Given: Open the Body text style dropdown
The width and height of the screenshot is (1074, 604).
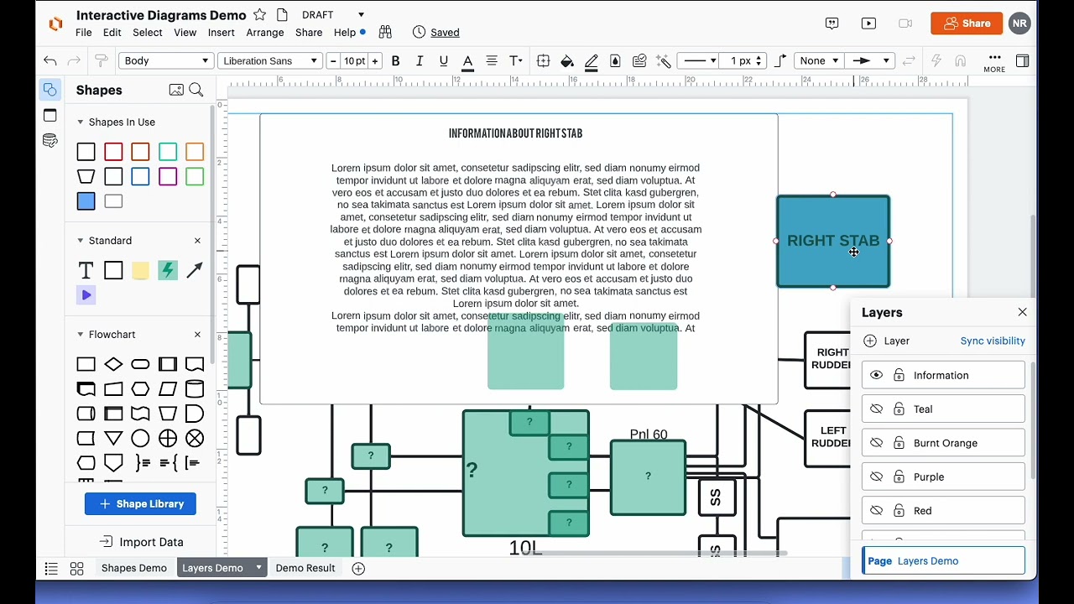Looking at the screenshot, I should [166, 60].
